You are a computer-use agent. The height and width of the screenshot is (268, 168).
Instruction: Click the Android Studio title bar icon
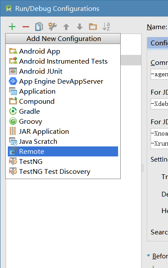[9, 8]
